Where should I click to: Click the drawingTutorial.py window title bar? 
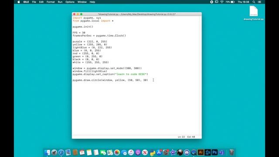[136, 14]
